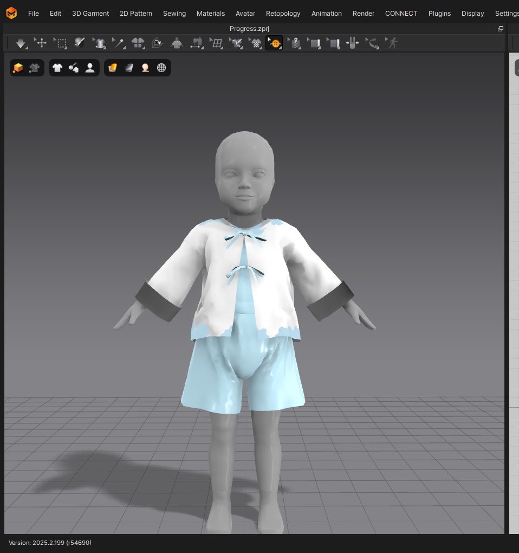Toggle the orange textured surface view
Screen dimensions: 519x553
pyautogui.click(x=112, y=68)
